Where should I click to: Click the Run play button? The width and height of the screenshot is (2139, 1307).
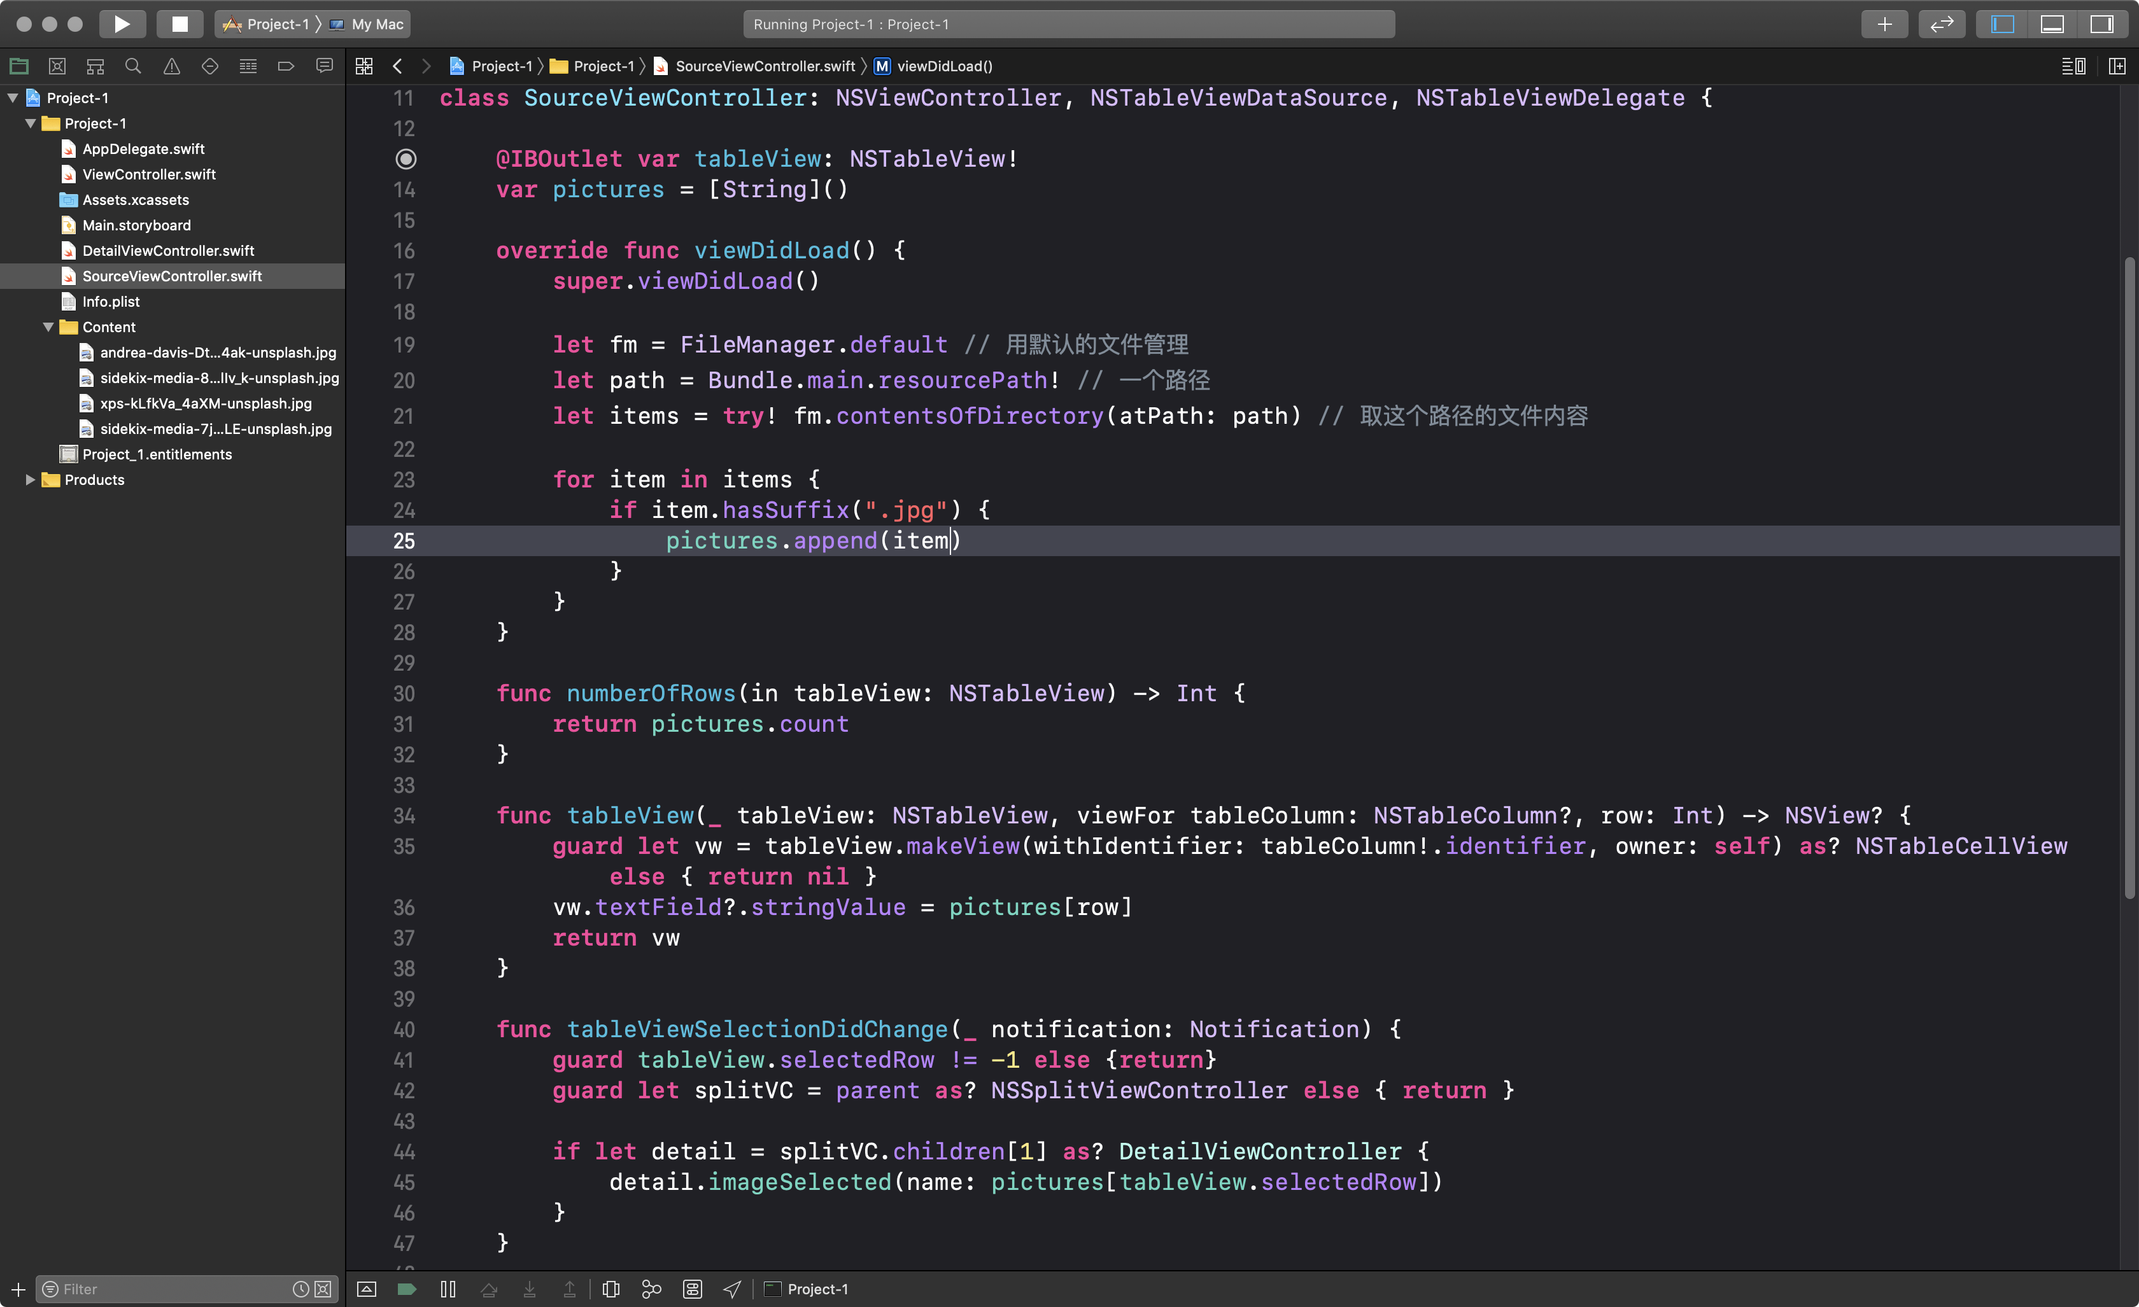(x=122, y=24)
